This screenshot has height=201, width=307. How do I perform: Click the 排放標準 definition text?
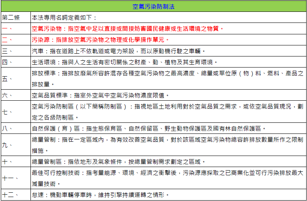click(168, 79)
